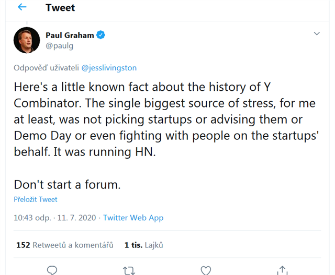335x275 pixels.
Task: View the 1 tis. Lajků list
Action: coord(144,245)
